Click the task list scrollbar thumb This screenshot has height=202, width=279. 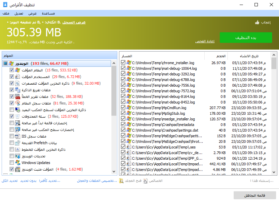(x=114, y=91)
